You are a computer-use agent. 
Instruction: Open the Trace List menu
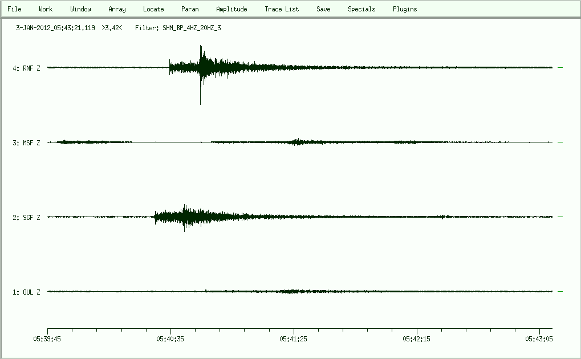click(282, 9)
